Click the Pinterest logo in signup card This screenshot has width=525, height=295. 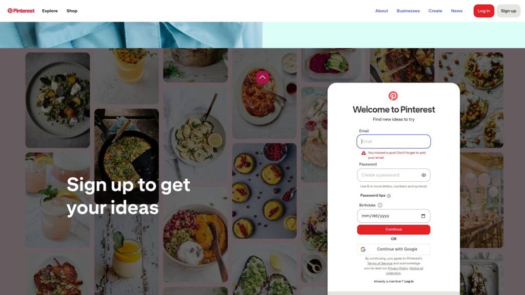pos(393,96)
